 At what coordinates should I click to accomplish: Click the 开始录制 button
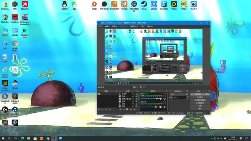click(200, 97)
